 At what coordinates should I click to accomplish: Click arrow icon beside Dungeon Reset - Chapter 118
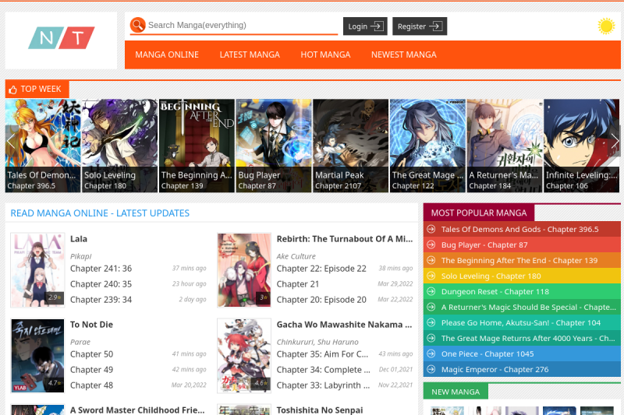pyautogui.click(x=431, y=291)
